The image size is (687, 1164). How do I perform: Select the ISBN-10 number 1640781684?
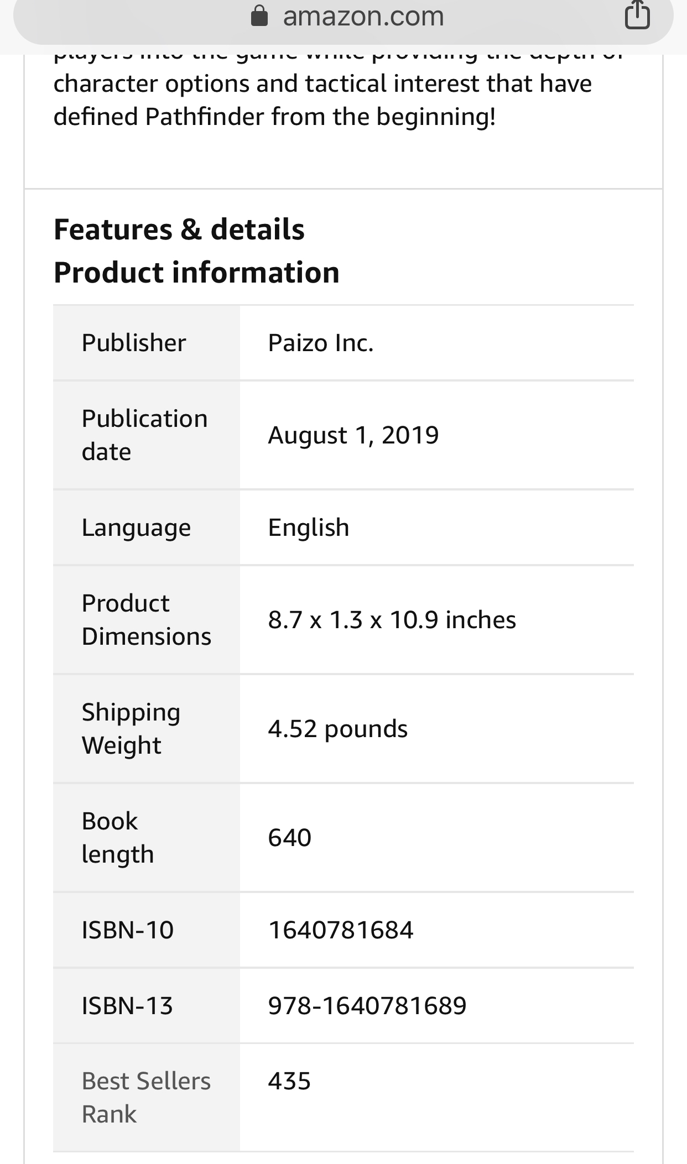[341, 930]
